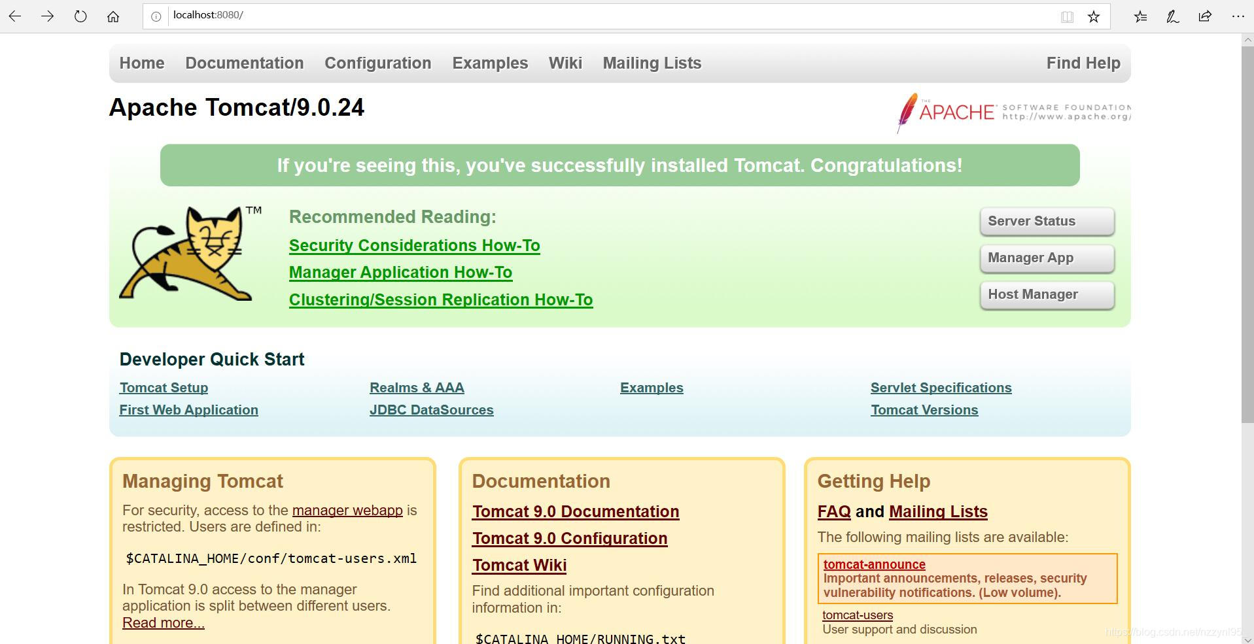Open Realms & AAA link
1254x644 pixels.
(417, 388)
